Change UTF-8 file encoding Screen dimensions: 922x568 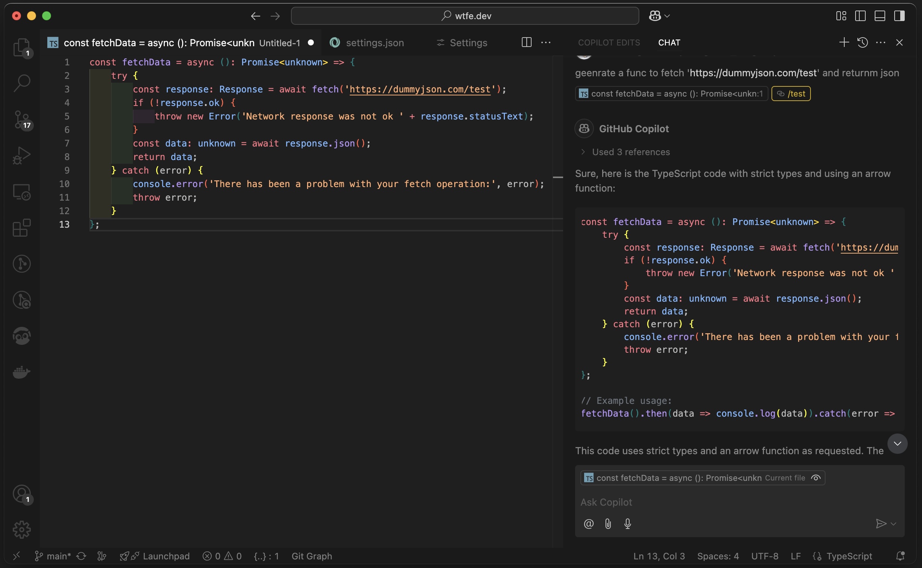(x=765, y=556)
